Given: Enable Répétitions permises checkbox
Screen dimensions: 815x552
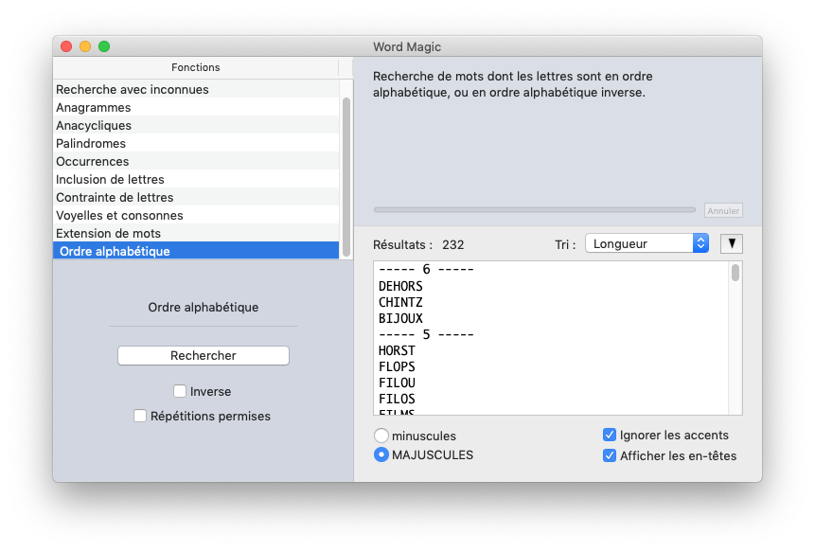Looking at the screenshot, I should pyautogui.click(x=140, y=416).
